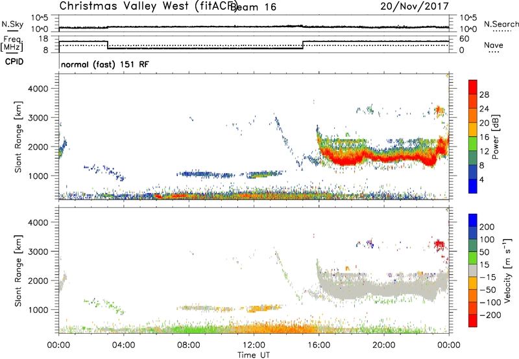Image resolution: width=519 pixels, height=359 pixels.
Task: Select the "normal (fast) 151 RF" text
Action: 104,64
